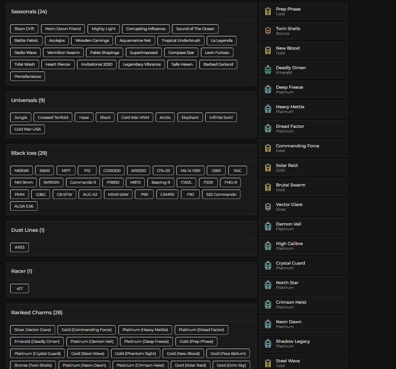396x369 pixels.
Task: Click the Deadly Omen emerald charm icon
Action: pyautogui.click(x=268, y=70)
